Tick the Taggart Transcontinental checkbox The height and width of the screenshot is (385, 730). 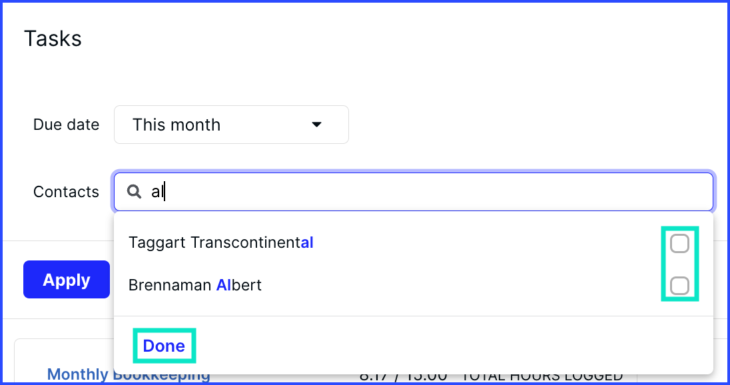679,244
